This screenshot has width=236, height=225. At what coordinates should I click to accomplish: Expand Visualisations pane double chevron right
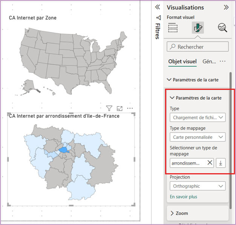tap(226, 7)
